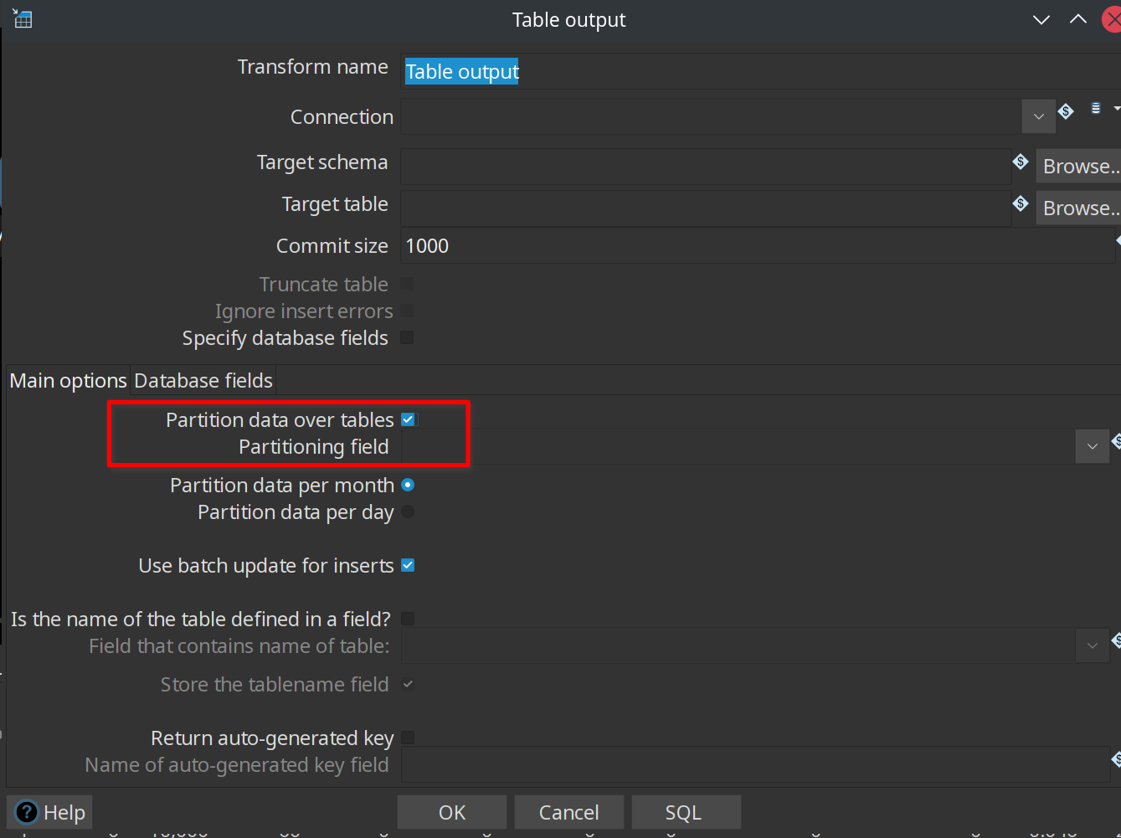Click Browse next to Target schema
The width and height of the screenshot is (1121, 838).
coord(1078,166)
